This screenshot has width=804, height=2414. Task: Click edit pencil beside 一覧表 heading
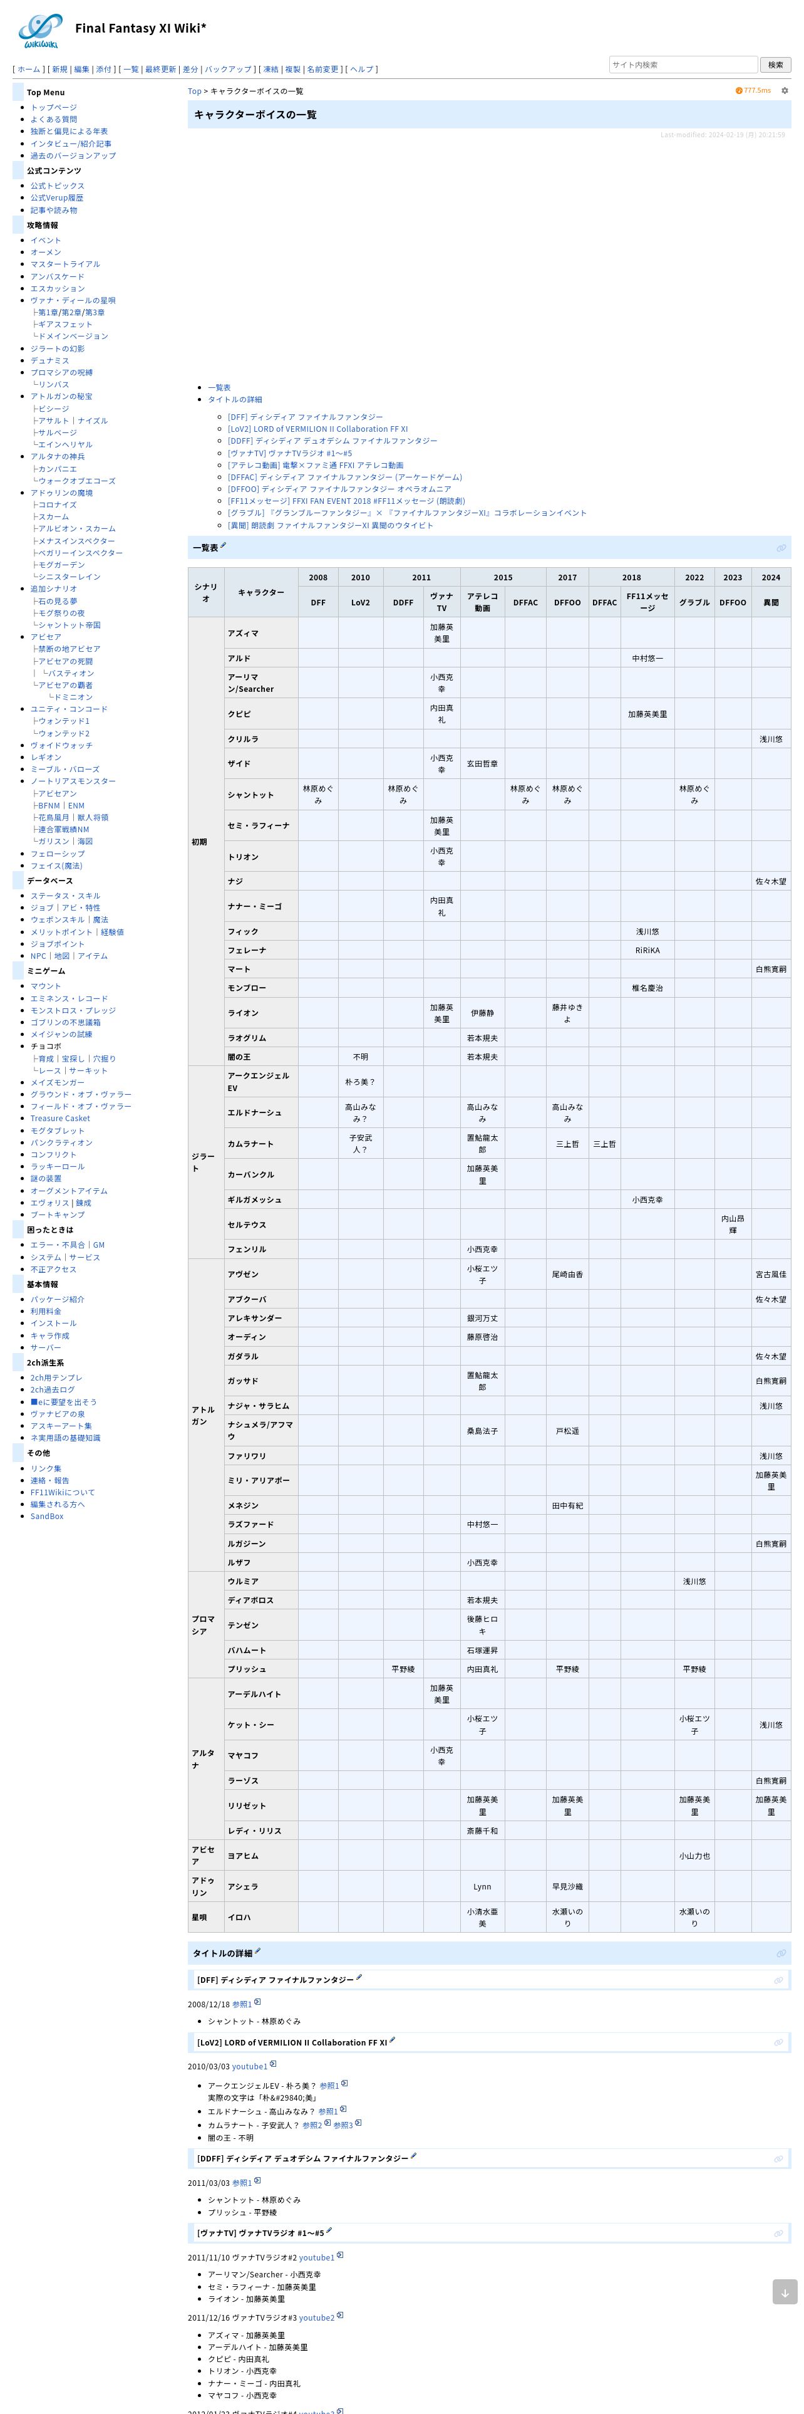coord(223,545)
